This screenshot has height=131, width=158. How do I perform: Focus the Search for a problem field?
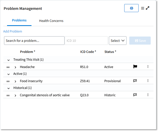[x=34, y=41]
